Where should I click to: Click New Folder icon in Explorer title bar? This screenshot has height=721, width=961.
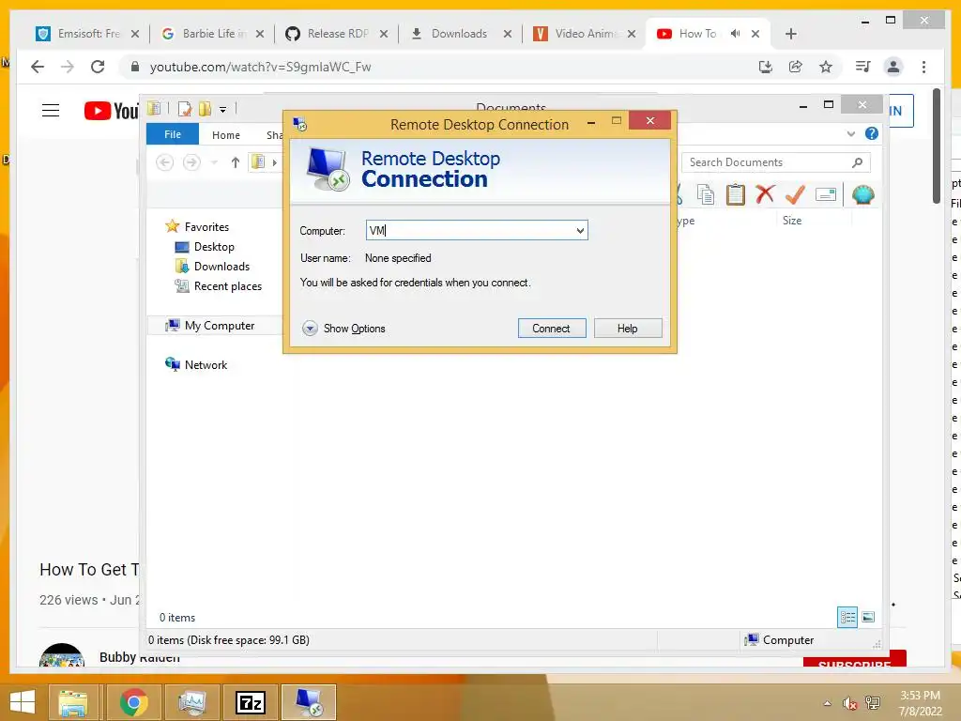[205, 109]
